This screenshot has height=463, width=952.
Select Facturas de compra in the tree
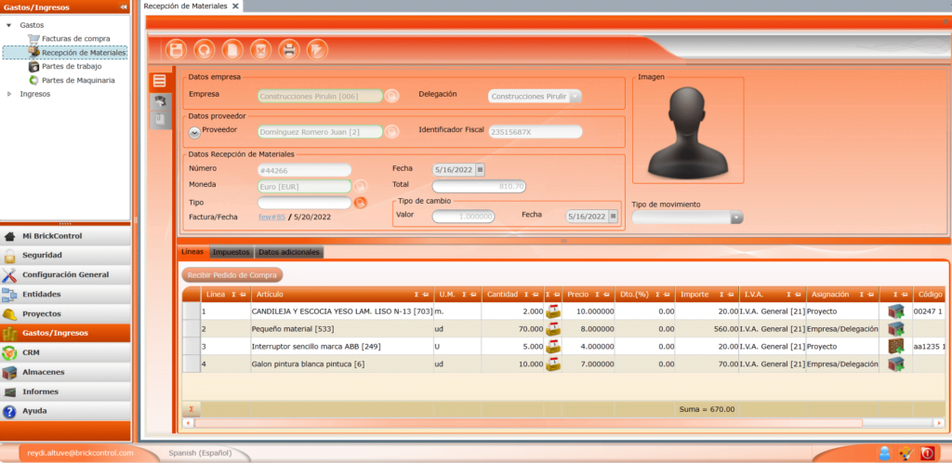[76, 38]
